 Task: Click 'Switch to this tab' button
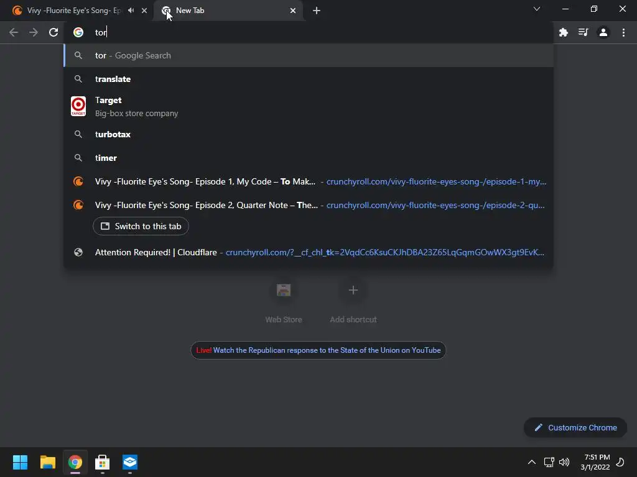(x=141, y=226)
